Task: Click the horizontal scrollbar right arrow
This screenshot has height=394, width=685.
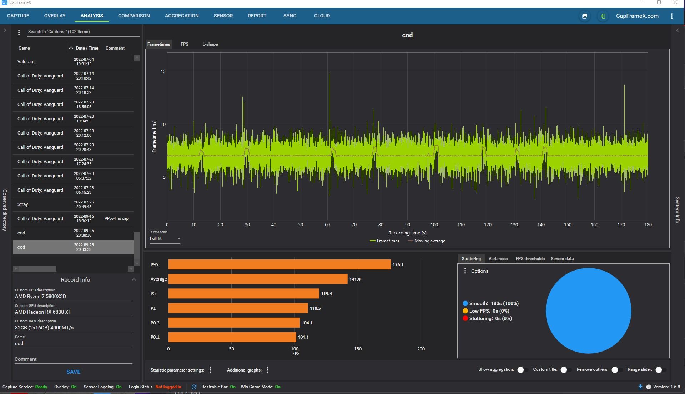Action: (x=131, y=268)
